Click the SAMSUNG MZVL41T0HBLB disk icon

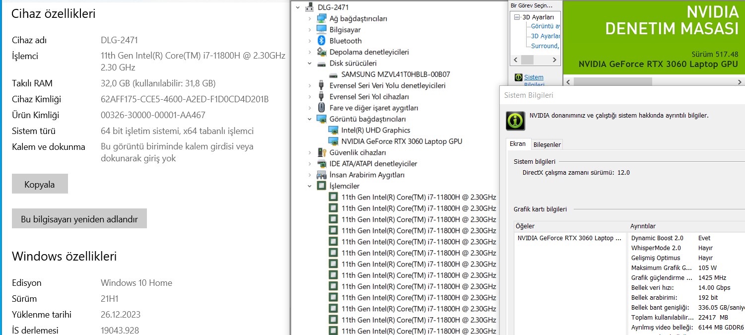333,74
